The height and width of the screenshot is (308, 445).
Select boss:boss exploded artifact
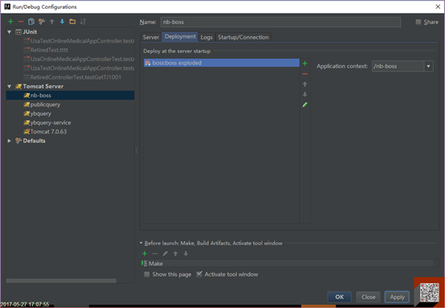click(222, 63)
